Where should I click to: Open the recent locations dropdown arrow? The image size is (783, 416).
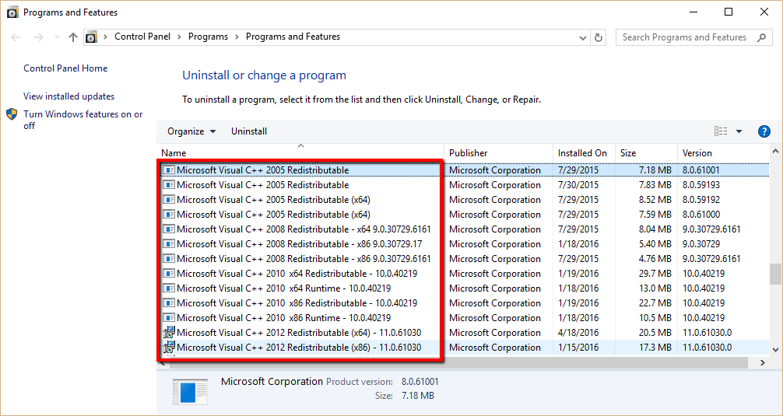tap(57, 37)
